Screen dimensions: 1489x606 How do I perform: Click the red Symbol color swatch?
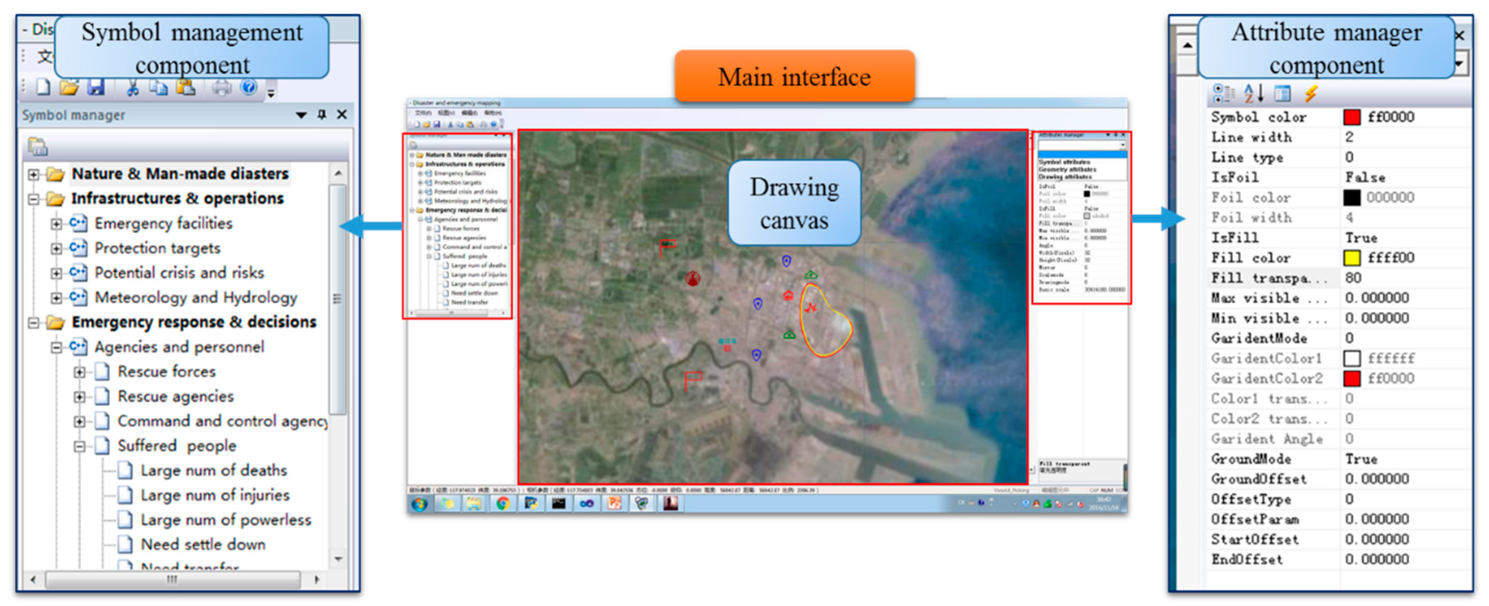[x=1352, y=117]
